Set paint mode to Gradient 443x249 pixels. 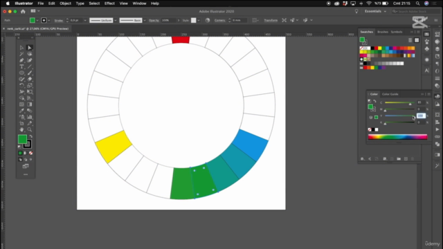(26, 153)
